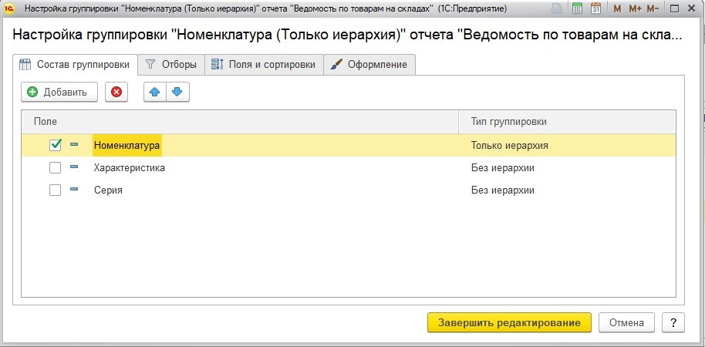705x347 pixels.
Task: Open the calendar icon in title bar
Action: (595, 8)
